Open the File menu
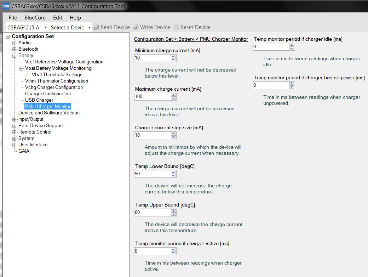The height and width of the screenshot is (277, 368). [13, 18]
